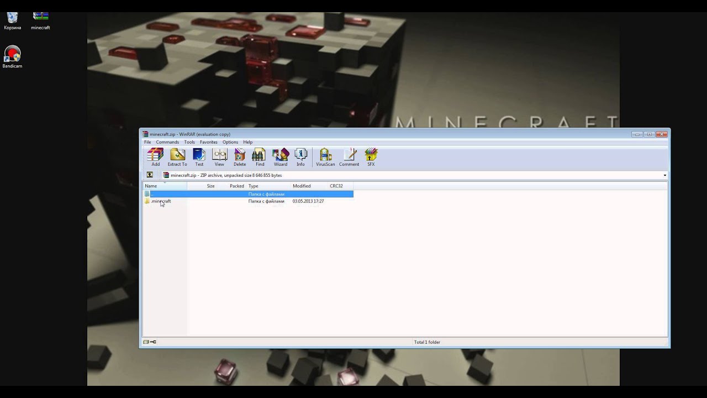
Task: Sort by the Type column header
Action: 268,186
